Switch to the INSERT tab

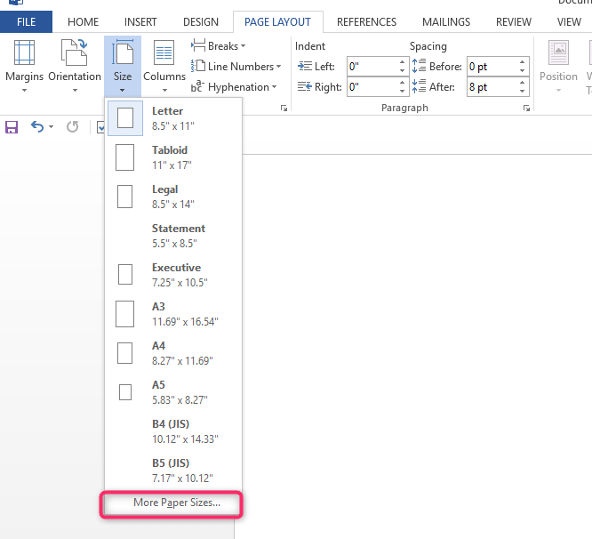coord(140,22)
